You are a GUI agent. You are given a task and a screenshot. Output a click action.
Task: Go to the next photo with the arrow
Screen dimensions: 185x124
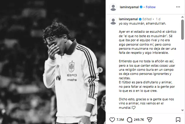tap(100, 70)
